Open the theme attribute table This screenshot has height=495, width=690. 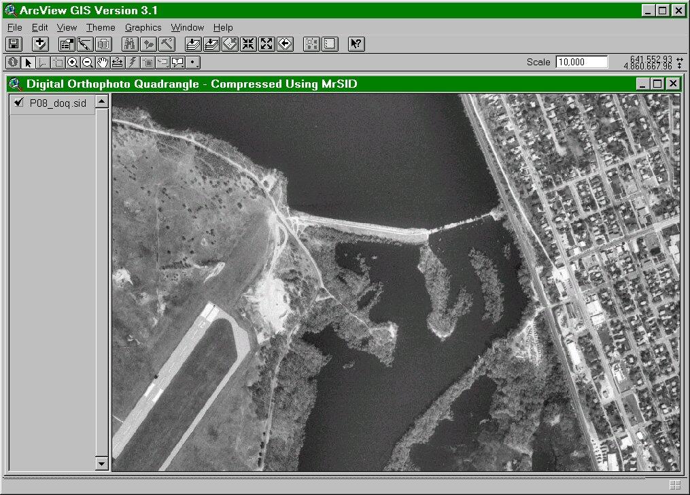[x=103, y=44]
